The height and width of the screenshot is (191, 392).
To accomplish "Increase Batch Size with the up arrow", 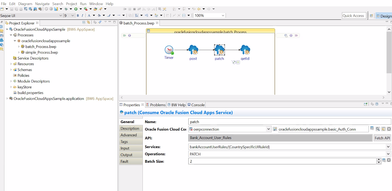I will tap(379, 160).
